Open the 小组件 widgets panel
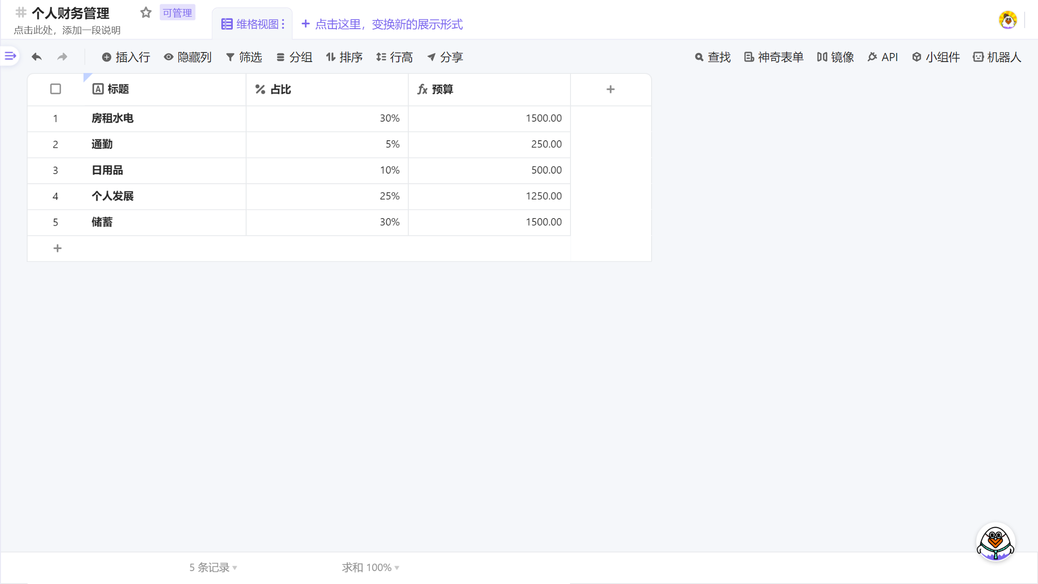This screenshot has height=584, width=1038. [935, 57]
